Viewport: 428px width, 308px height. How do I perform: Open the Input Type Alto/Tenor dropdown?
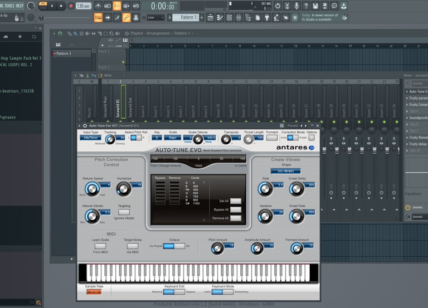[x=91, y=138]
